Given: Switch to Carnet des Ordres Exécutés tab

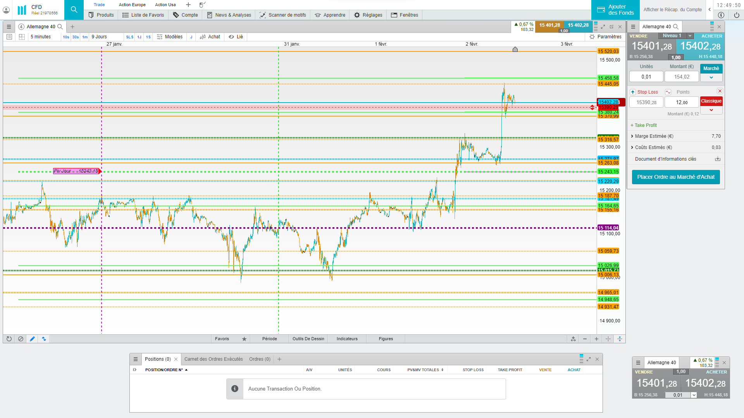Looking at the screenshot, I should (214, 359).
